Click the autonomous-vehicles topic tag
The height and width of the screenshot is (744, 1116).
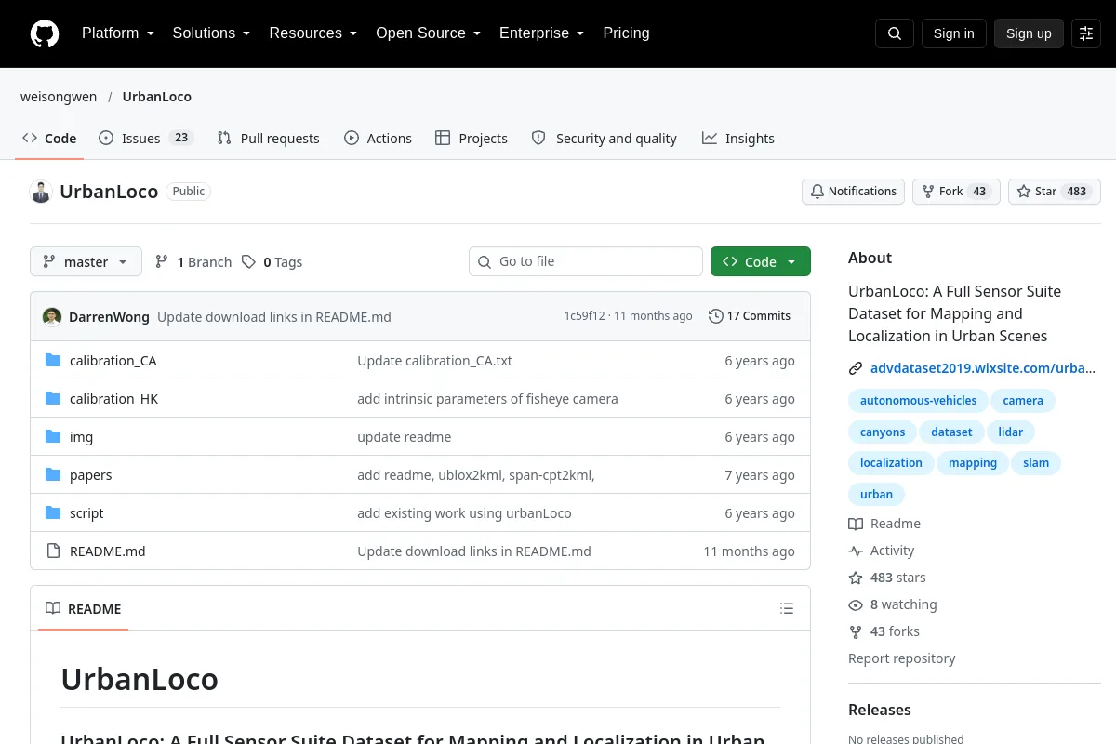click(919, 401)
